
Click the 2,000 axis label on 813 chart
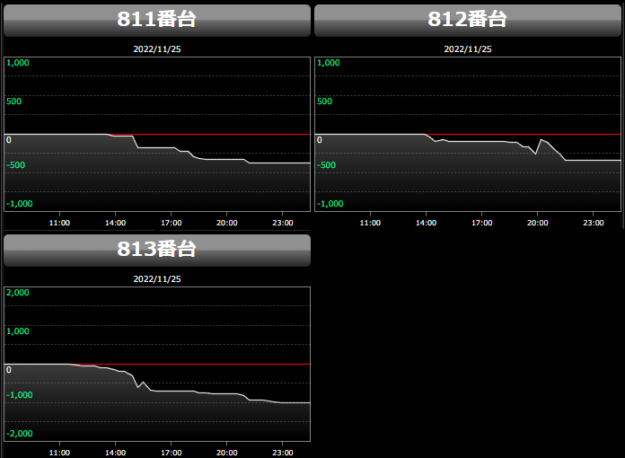(18, 293)
